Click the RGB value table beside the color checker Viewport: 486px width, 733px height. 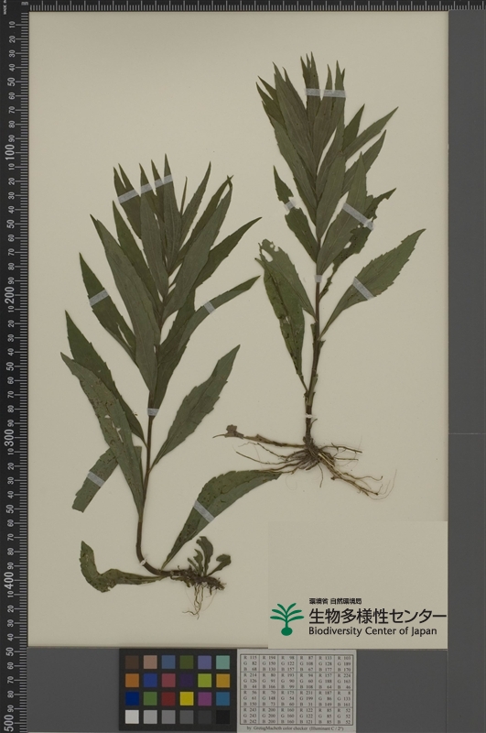click(x=297, y=689)
